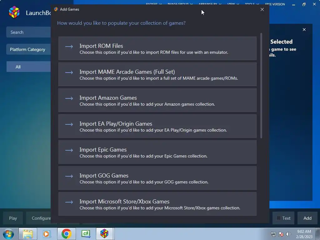Launch Google Chrome from the taskbar
The width and height of the screenshot is (320, 240).
[66, 234]
